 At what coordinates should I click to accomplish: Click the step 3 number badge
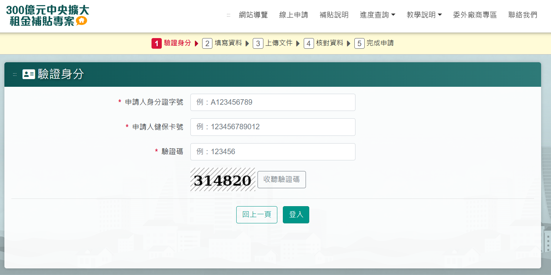(x=258, y=44)
